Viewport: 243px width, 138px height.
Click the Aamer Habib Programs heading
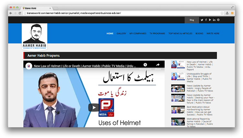coord(43,56)
